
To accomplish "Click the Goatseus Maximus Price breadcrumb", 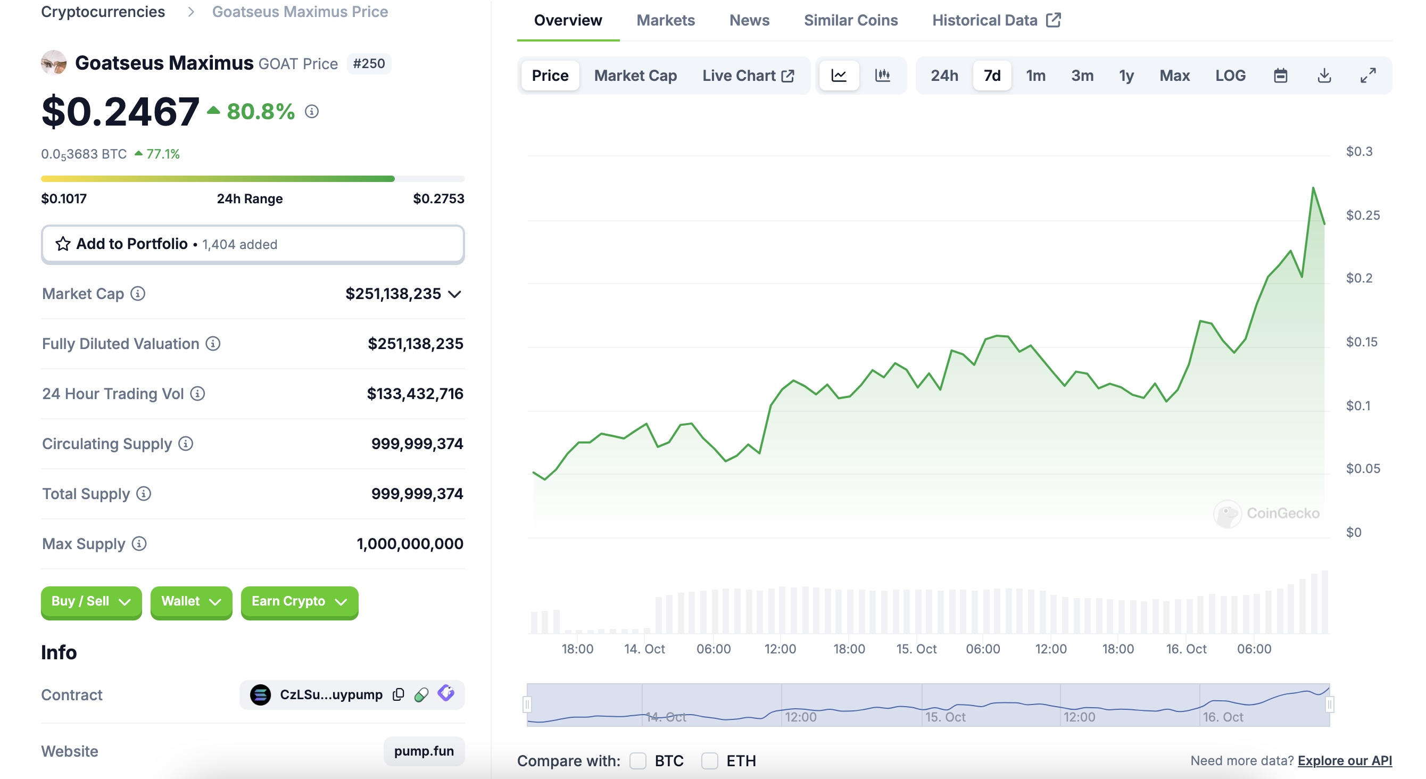I will pyautogui.click(x=300, y=12).
